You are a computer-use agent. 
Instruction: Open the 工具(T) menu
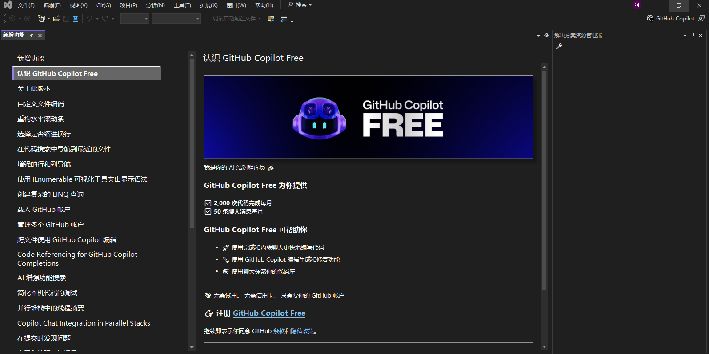tap(182, 5)
